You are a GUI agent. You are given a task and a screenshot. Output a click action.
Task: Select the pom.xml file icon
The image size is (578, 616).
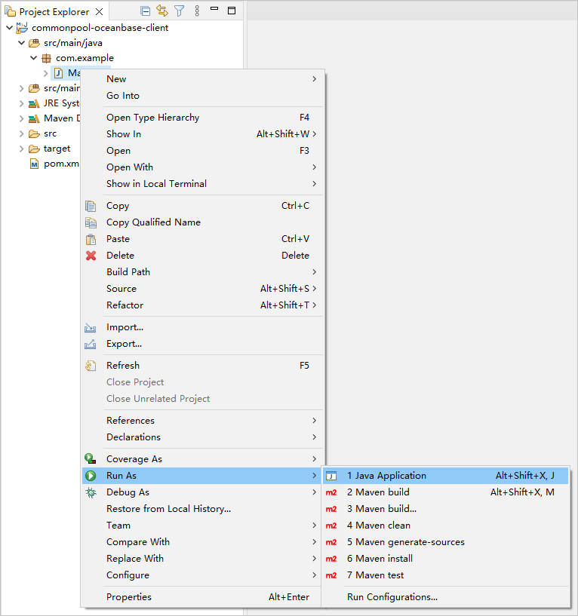click(x=34, y=164)
